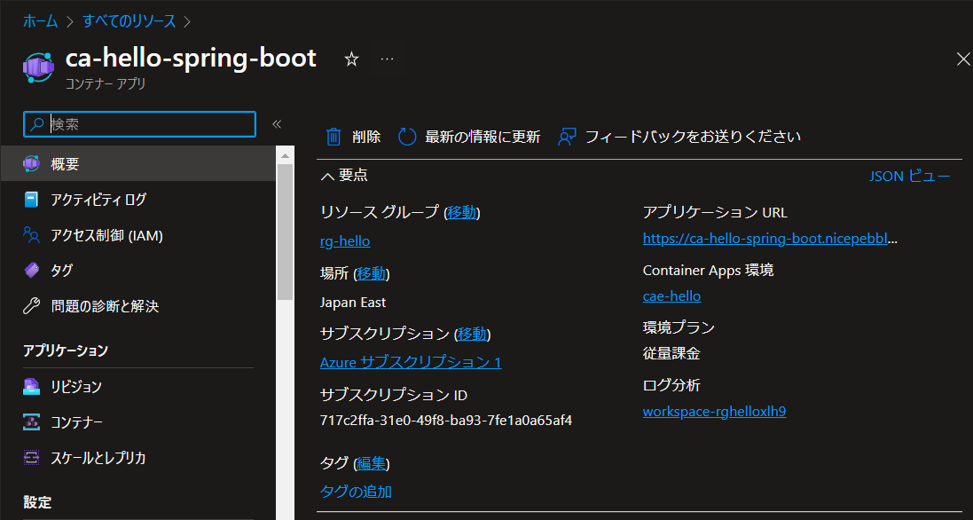The image size is (973, 520).
Task: Click the container app resource icon in header
Action: click(x=38, y=67)
